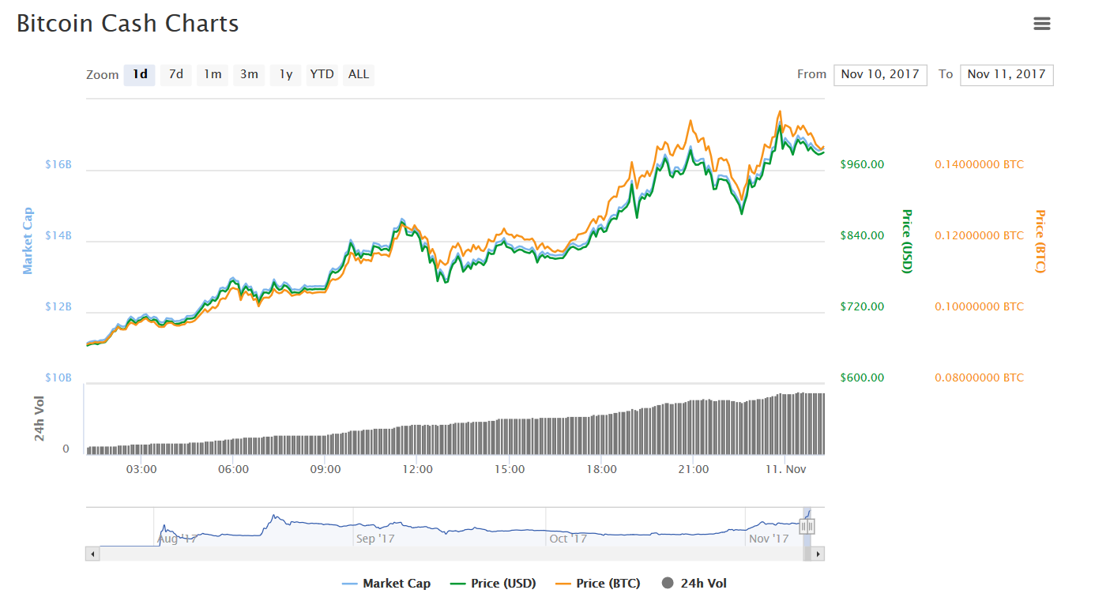Click the 21:00 time axis label
The width and height of the screenshot is (1095, 601).
(693, 469)
